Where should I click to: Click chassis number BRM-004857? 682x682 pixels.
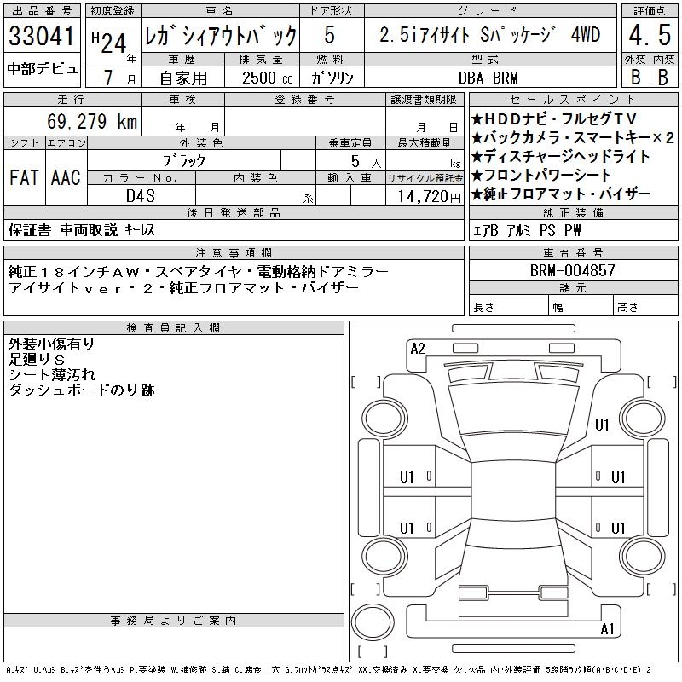(572, 270)
